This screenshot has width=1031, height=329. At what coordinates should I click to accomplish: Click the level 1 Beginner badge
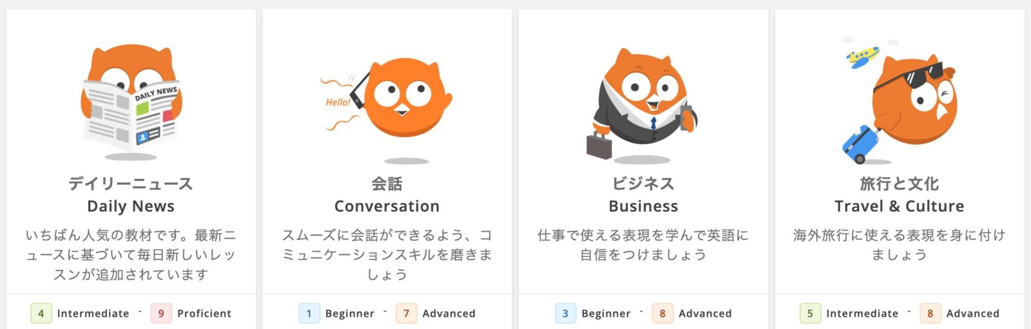309,314
